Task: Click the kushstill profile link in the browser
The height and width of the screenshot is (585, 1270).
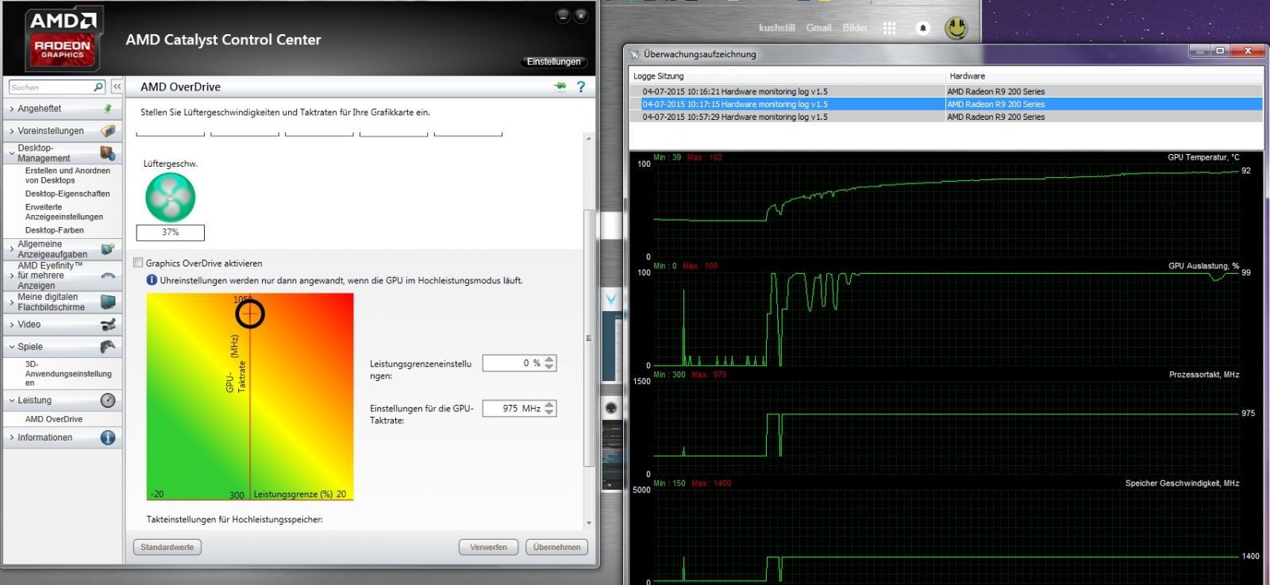Action: tap(776, 28)
